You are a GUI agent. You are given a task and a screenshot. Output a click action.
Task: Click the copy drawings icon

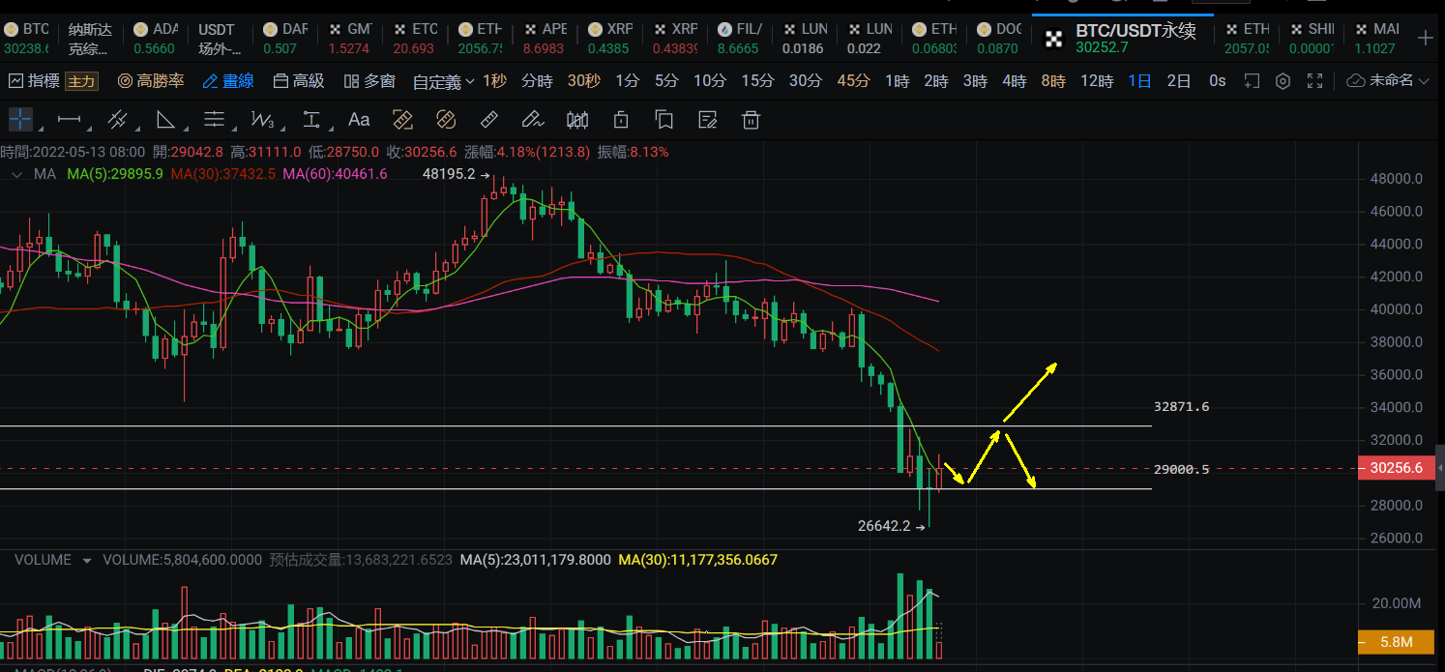coord(664,120)
